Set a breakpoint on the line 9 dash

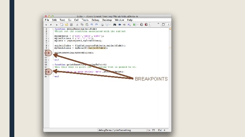[49, 48]
